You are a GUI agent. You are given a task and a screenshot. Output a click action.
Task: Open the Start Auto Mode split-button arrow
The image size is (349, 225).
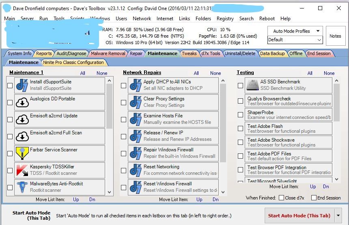[338, 215]
